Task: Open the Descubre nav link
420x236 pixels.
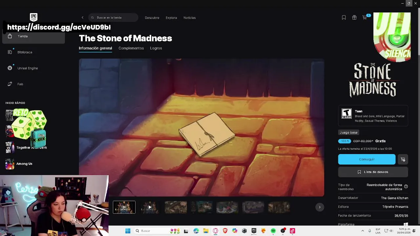Action: pos(152,18)
